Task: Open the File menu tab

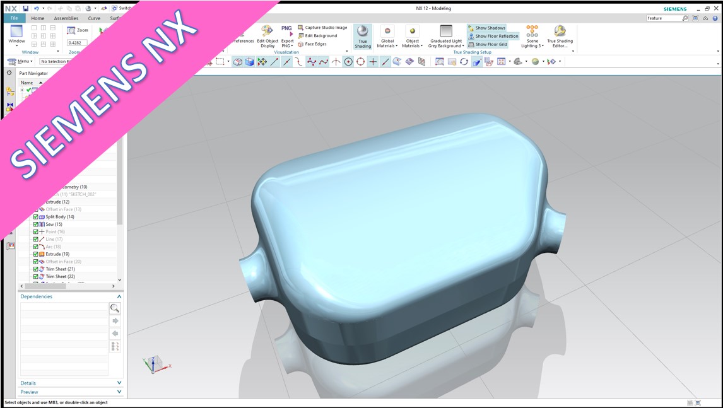Action: coord(14,18)
